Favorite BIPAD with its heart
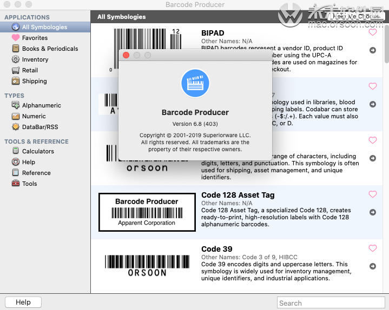 click(373, 32)
